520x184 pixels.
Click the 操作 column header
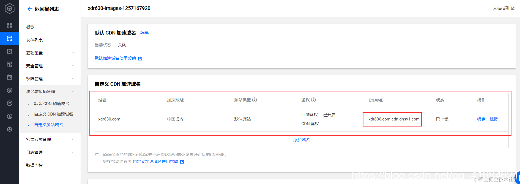pos(481,100)
